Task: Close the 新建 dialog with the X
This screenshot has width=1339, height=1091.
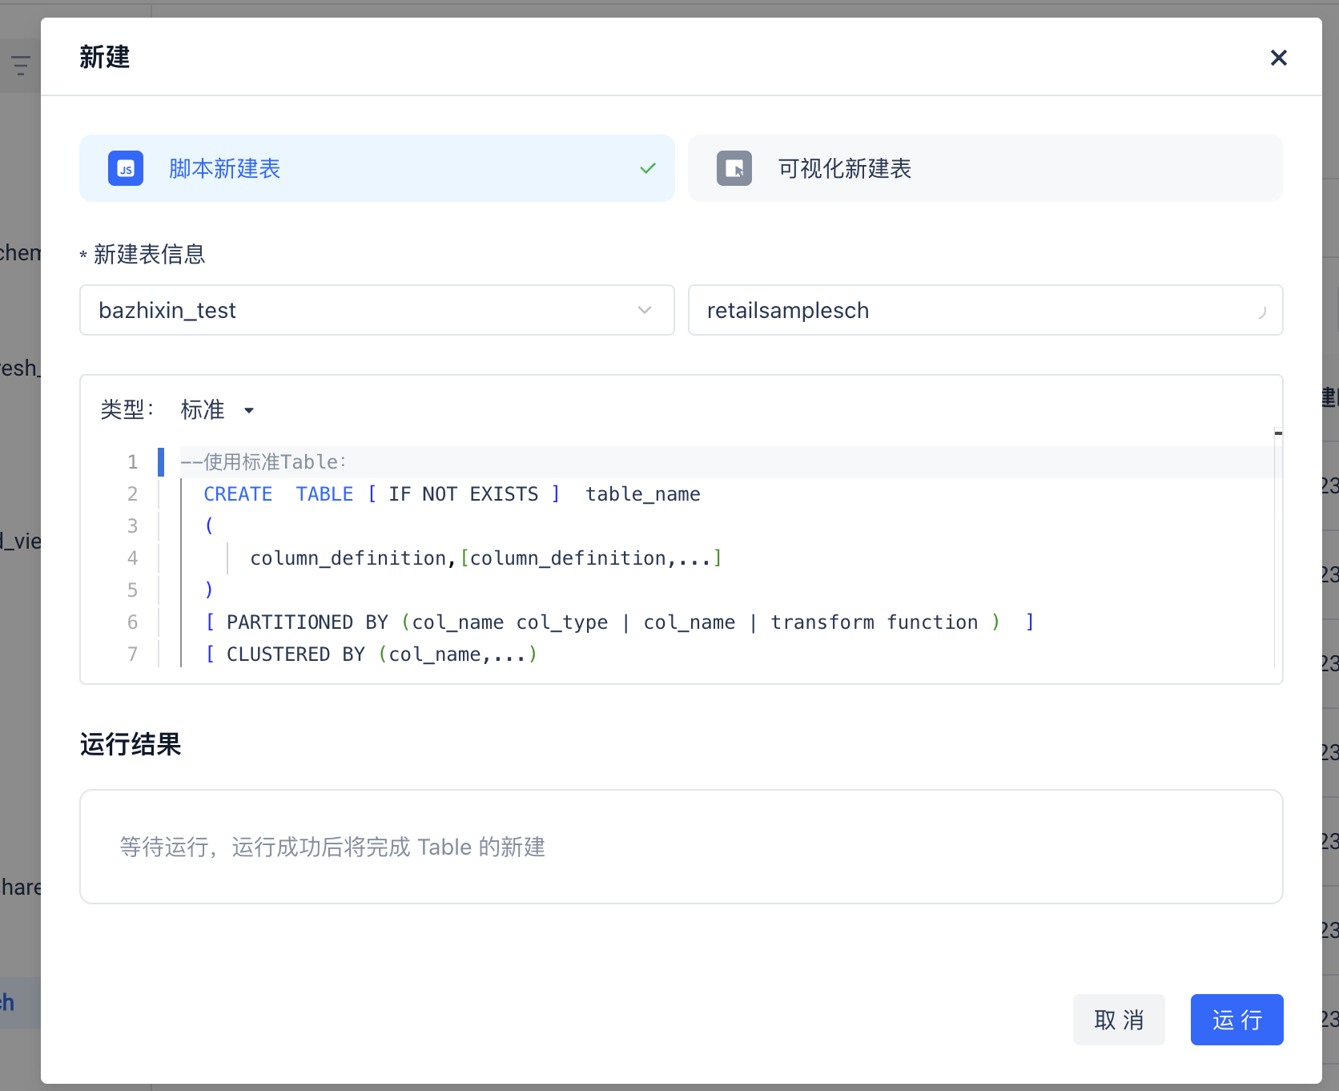Action: 1278,58
